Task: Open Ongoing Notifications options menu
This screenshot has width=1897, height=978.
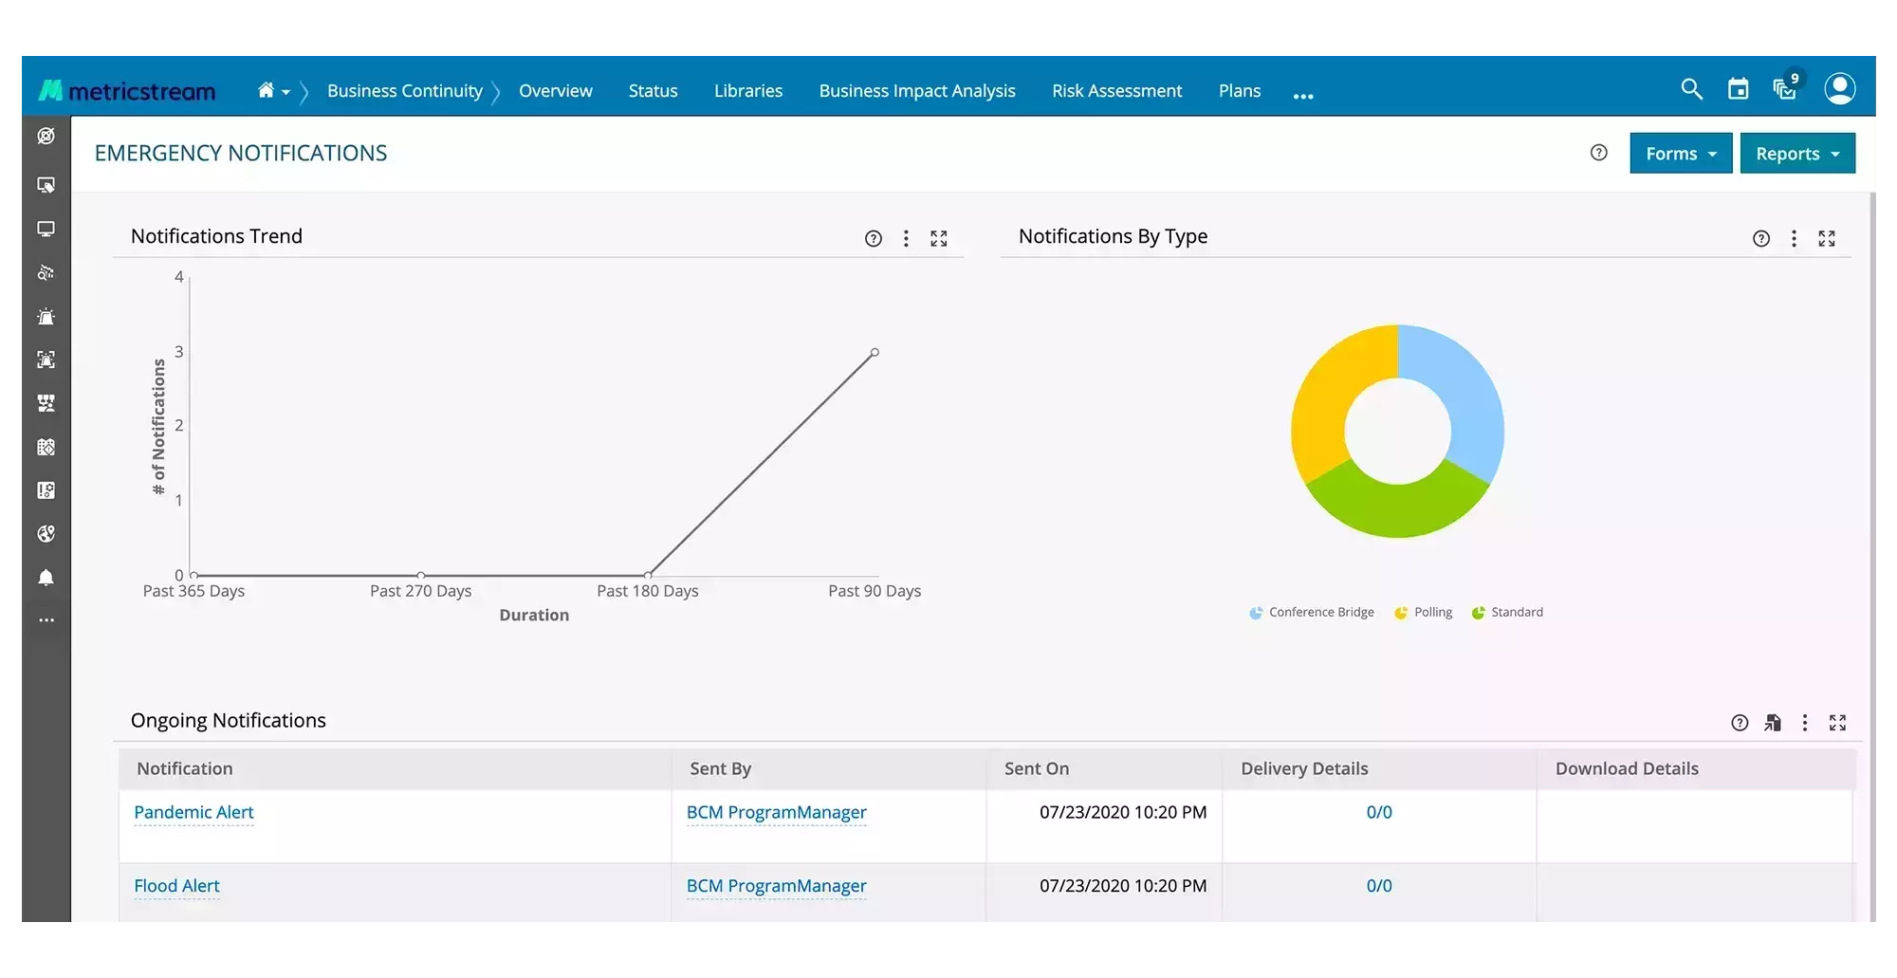Action: click(1805, 723)
